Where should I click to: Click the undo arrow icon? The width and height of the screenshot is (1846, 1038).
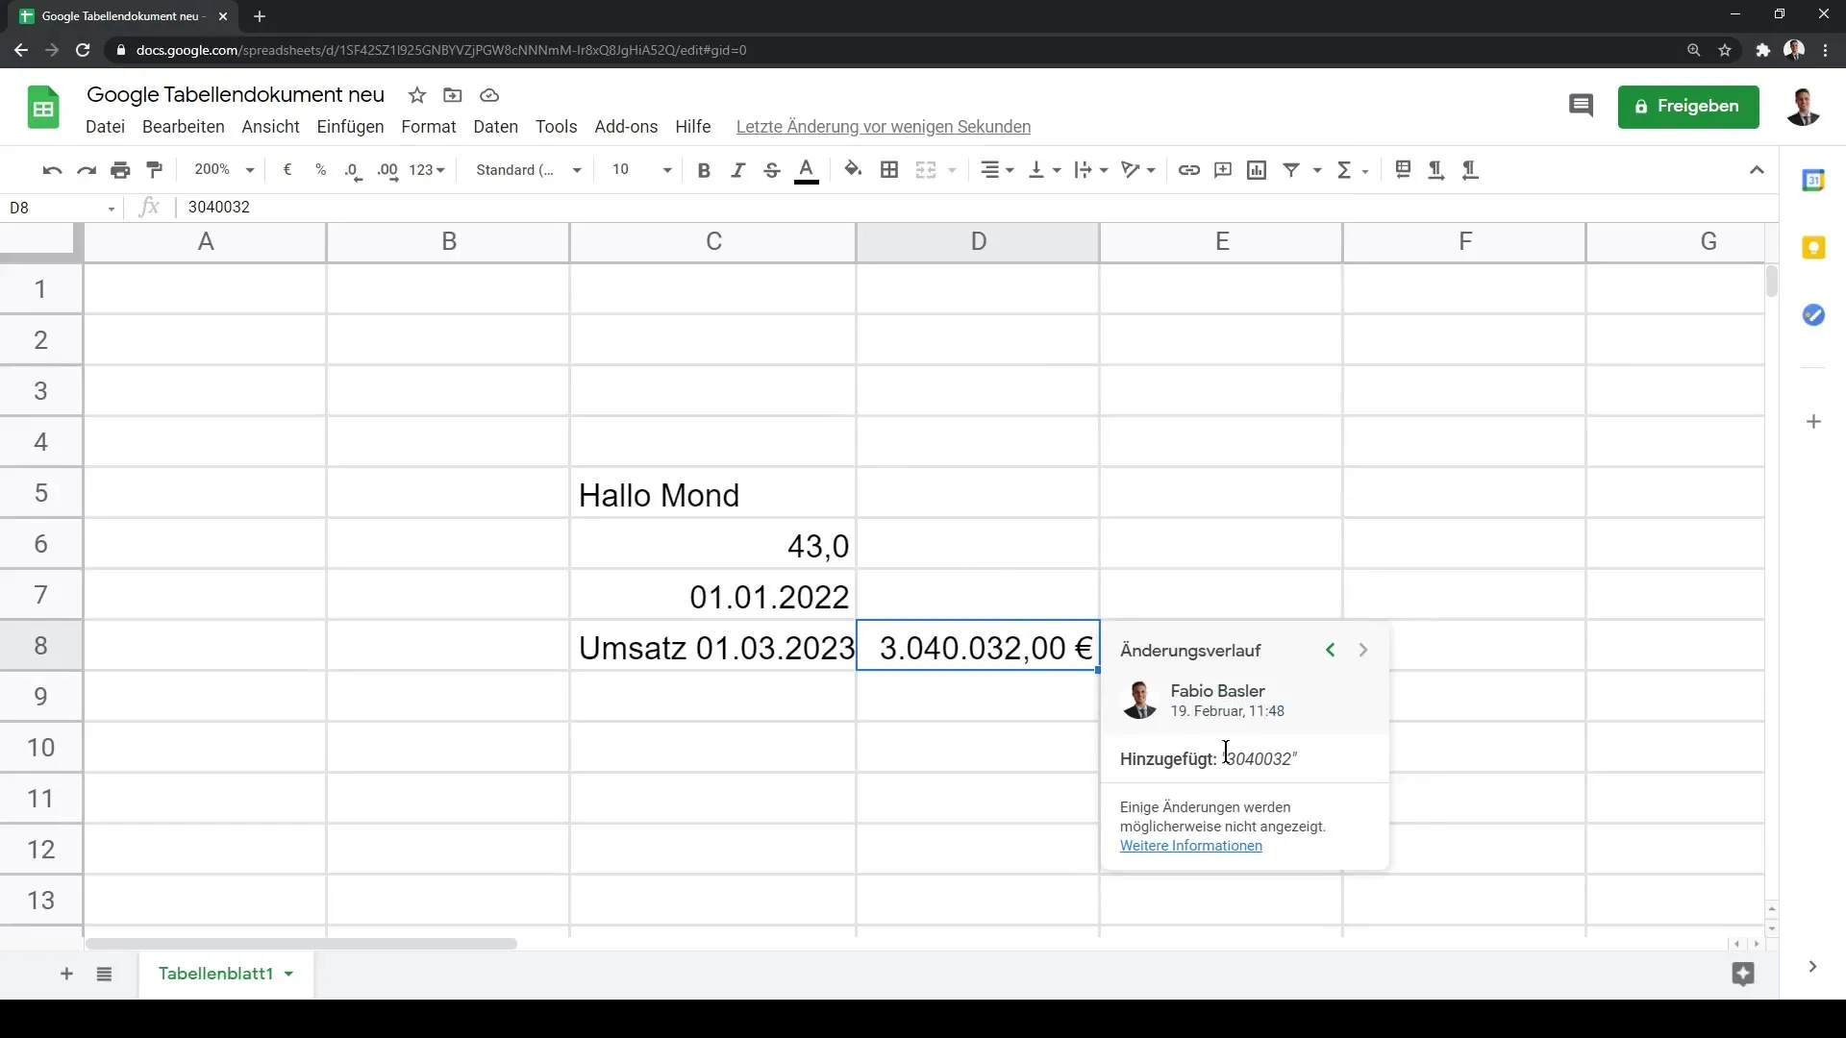pos(52,170)
